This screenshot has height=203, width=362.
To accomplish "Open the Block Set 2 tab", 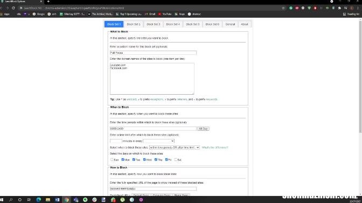I will pos(134,24).
